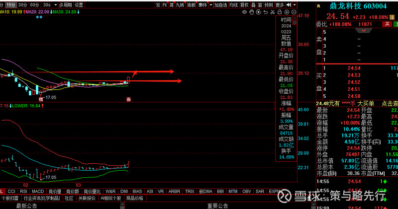The image size is (398, 209).
Task: Toggle the 连板 button
Action: pos(192,5)
